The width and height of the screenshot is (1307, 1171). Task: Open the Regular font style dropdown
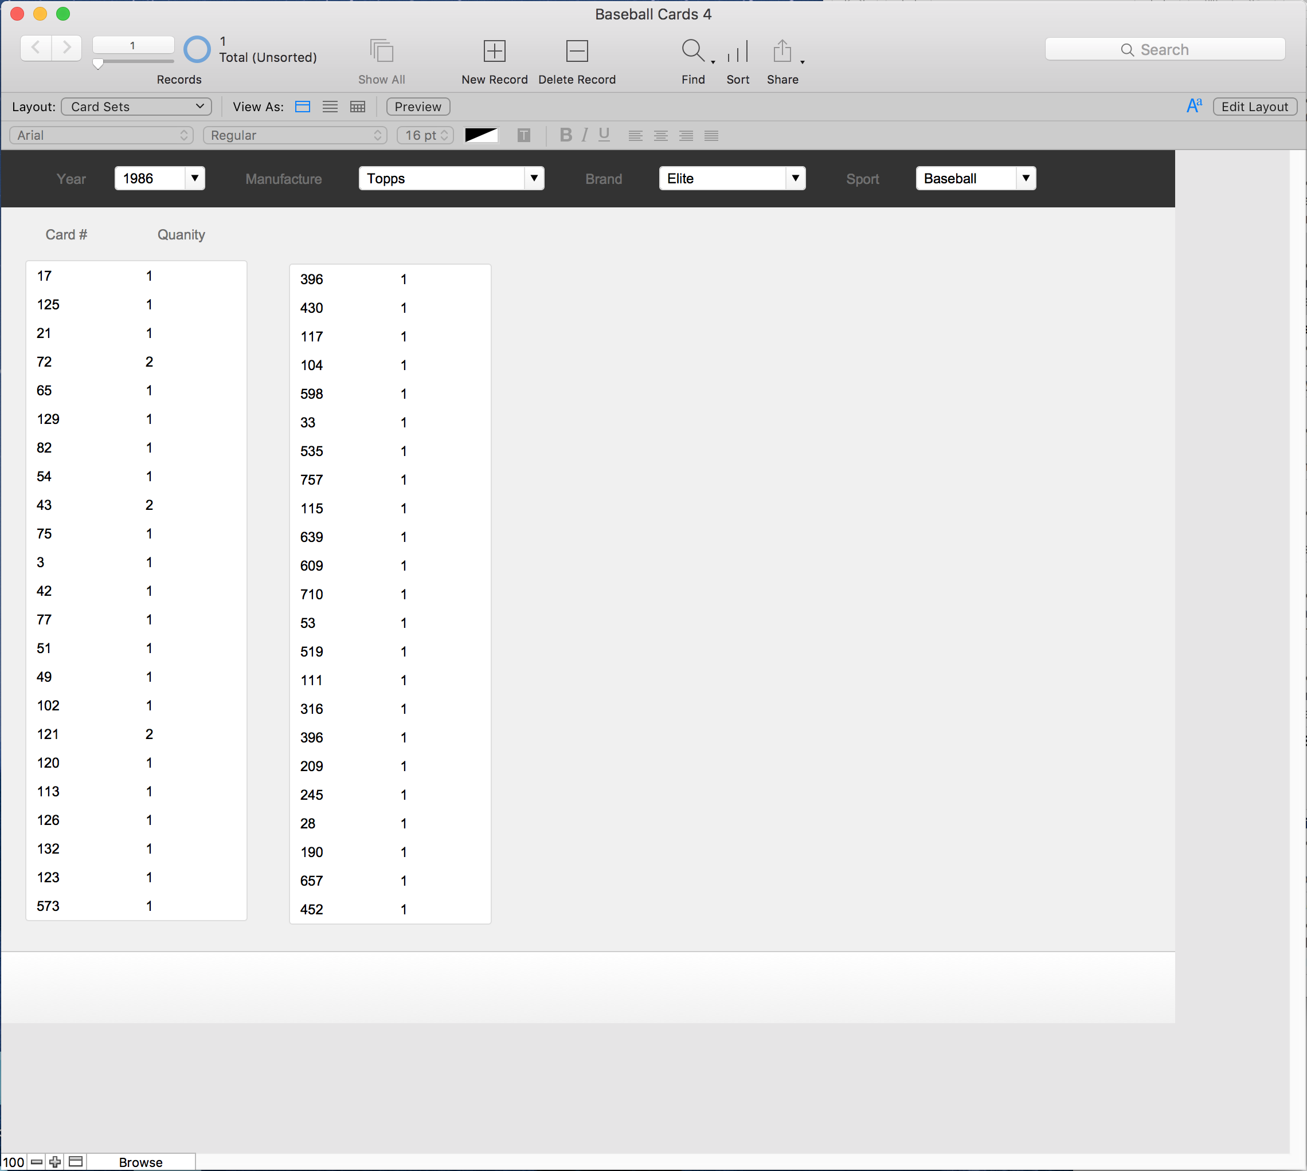295,135
